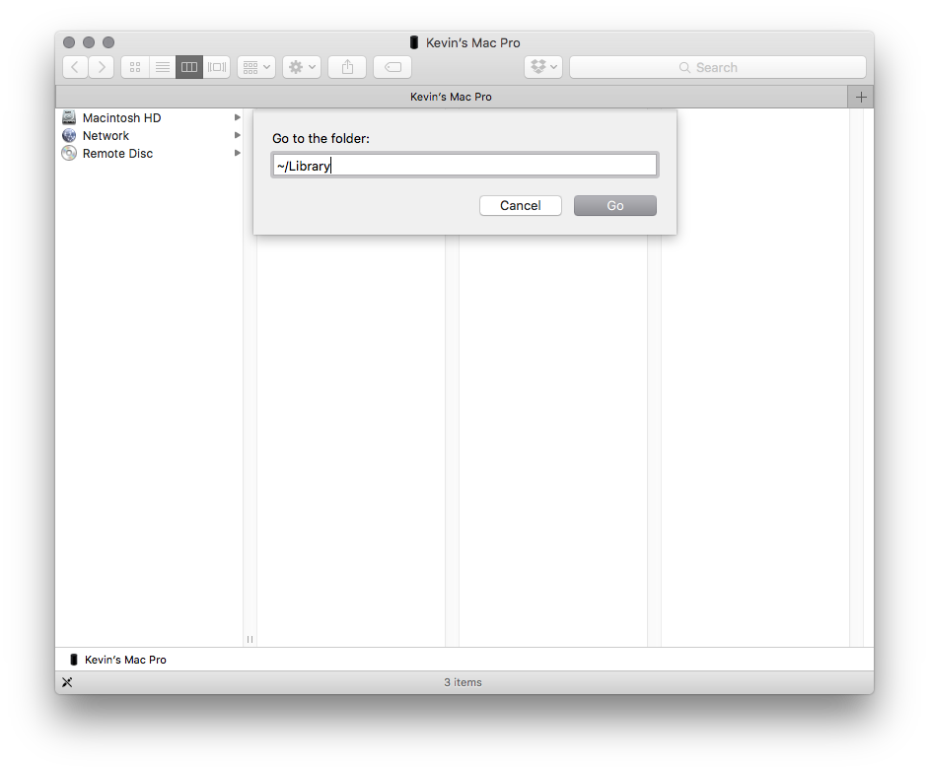
Task: Click the Share toolbar button
Action: tap(347, 67)
